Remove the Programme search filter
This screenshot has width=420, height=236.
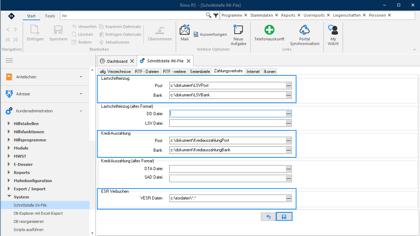point(246,15)
